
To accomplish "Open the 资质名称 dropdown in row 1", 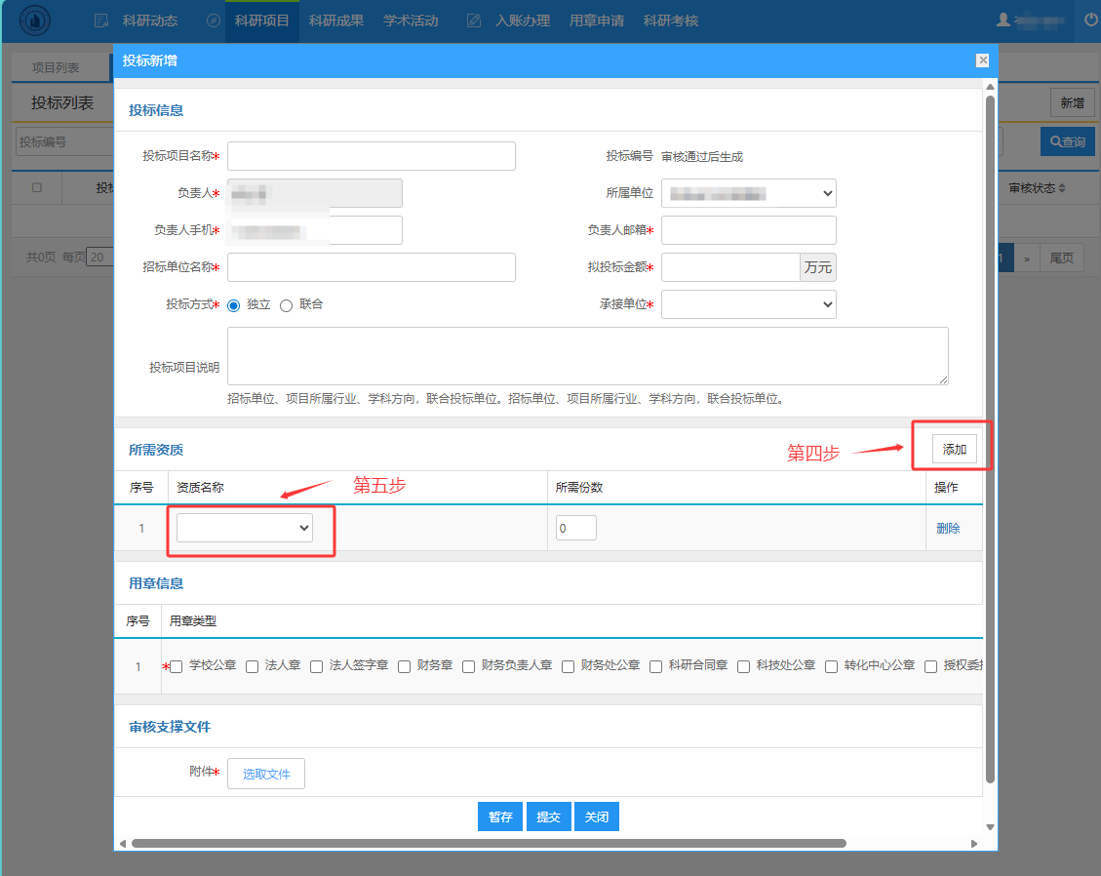I will point(245,528).
